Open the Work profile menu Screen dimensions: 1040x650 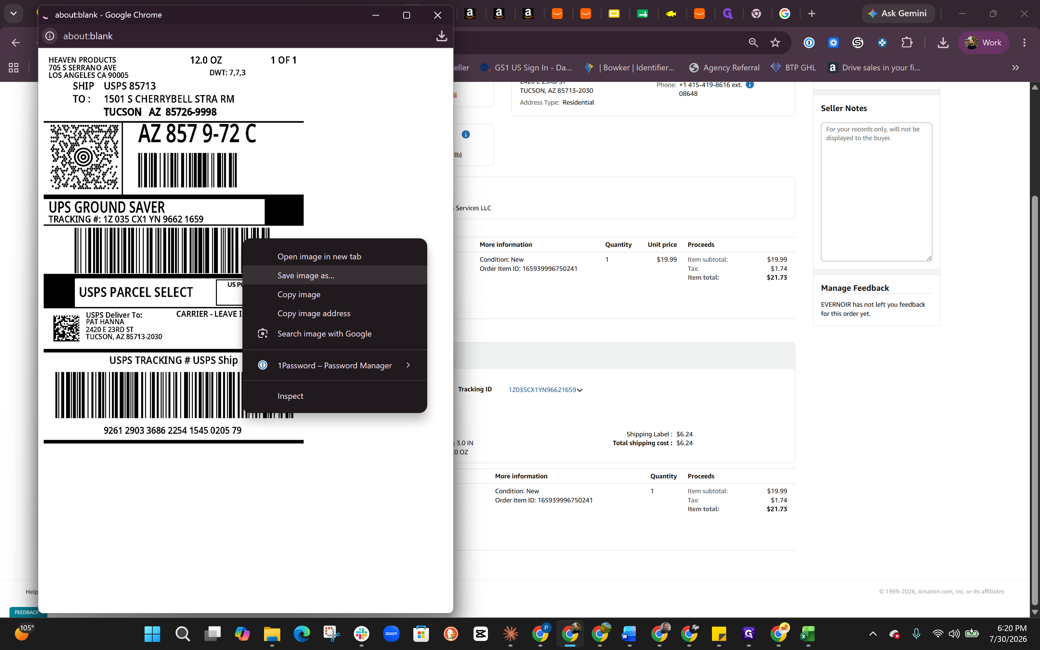pos(983,43)
